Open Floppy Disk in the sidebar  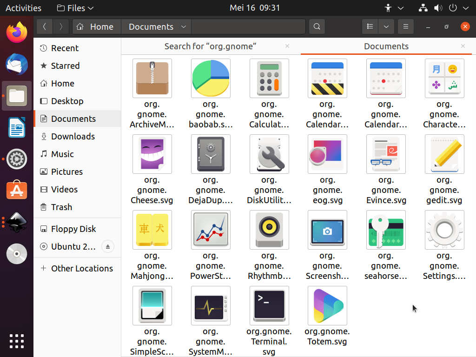tap(78, 229)
